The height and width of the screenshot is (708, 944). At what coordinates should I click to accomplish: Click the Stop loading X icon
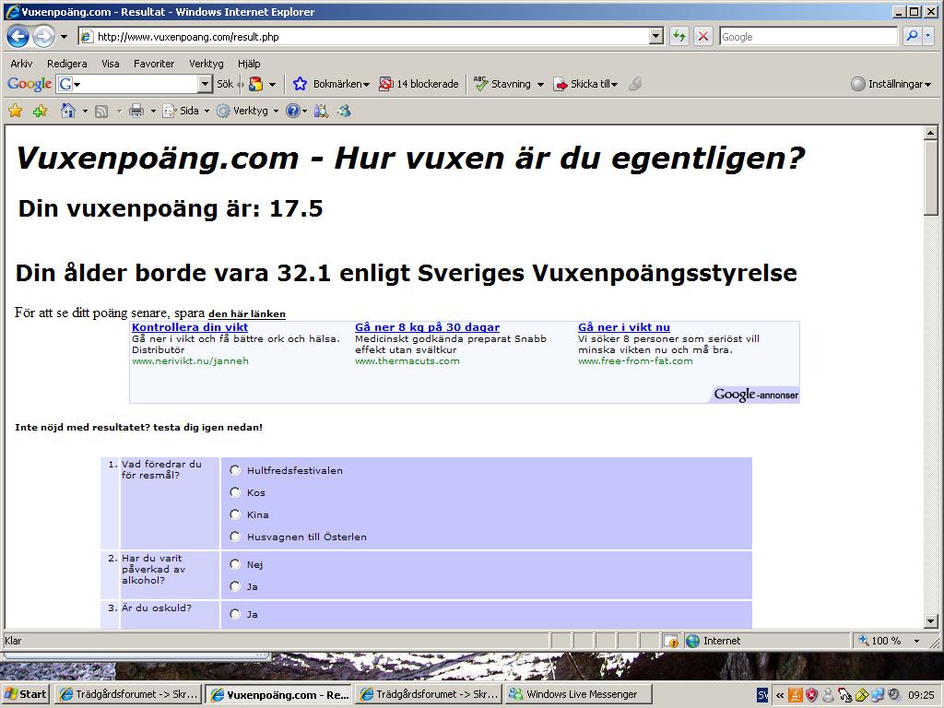(703, 37)
